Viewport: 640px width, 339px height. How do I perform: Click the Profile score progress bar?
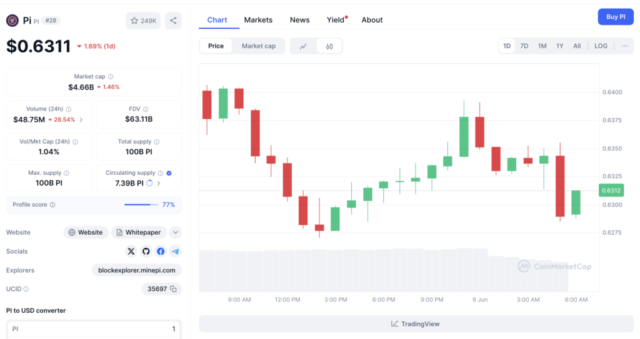tap(141, 205)
